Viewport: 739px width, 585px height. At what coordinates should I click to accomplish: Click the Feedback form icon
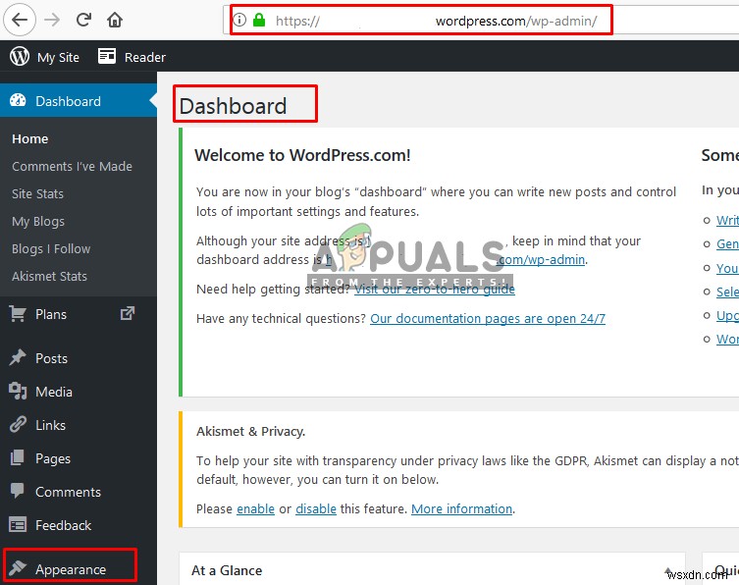[18, 525]
